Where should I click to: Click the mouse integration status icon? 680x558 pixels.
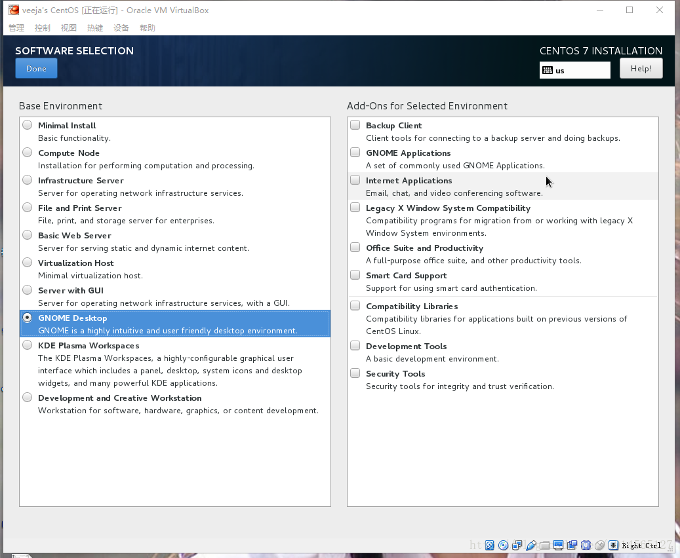point(600,546)
